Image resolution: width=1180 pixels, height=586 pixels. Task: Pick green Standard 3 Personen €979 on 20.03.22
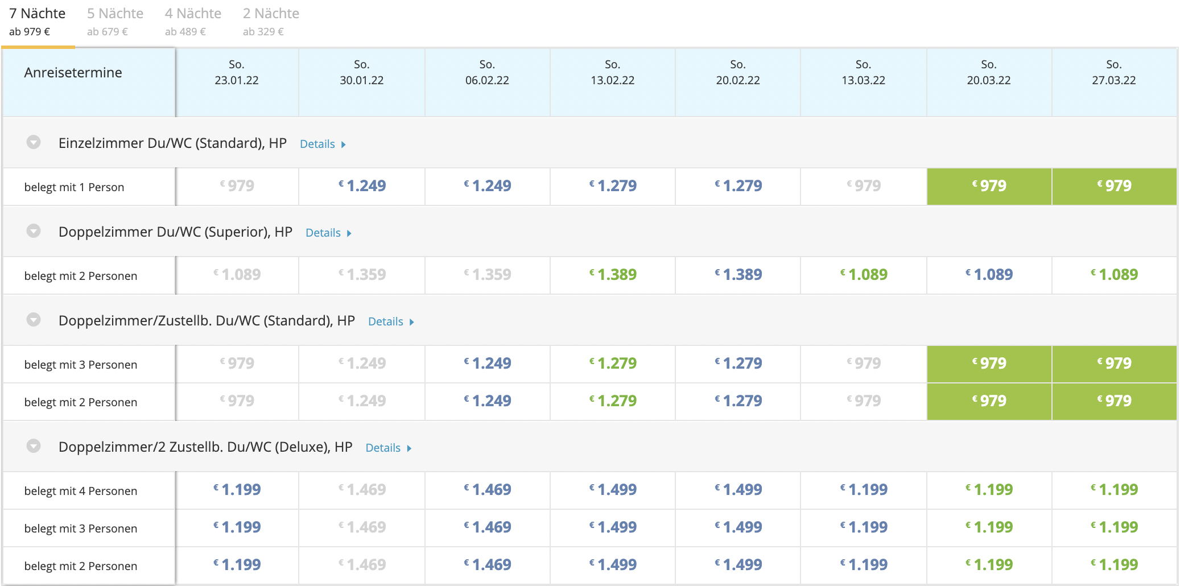(989, 364)
